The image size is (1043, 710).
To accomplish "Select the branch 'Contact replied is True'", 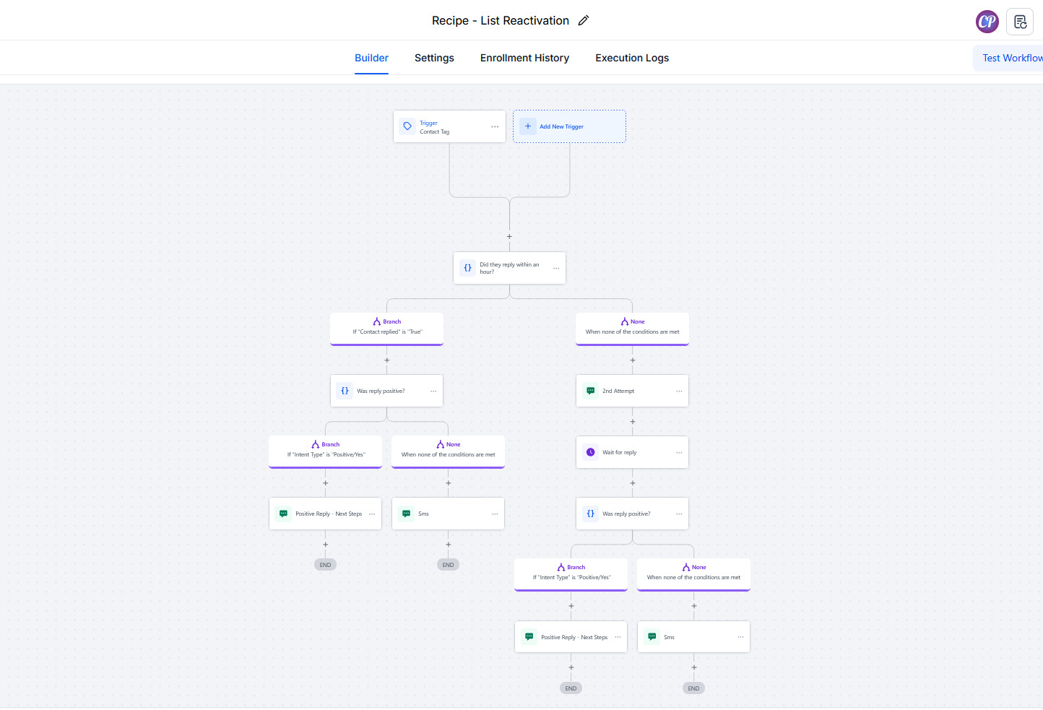I will coord(387,328).
